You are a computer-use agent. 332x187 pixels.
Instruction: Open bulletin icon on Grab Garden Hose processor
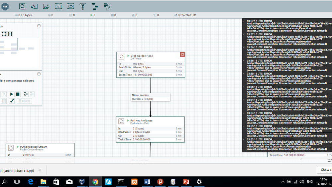click(x=182, y=54)
